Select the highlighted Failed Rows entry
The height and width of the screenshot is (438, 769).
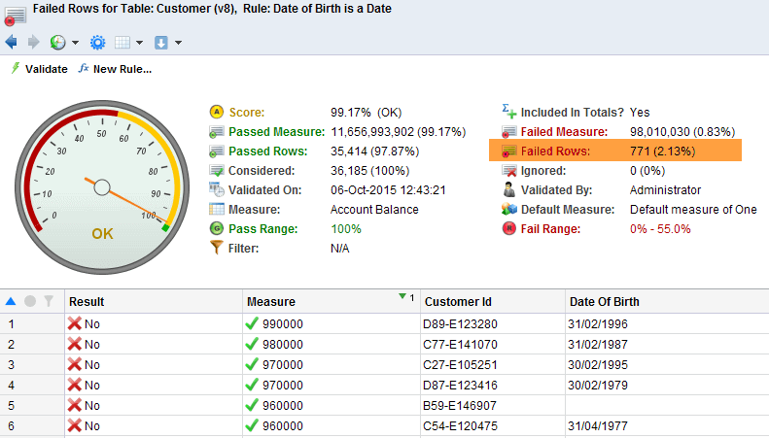click(x=615, y=151)
